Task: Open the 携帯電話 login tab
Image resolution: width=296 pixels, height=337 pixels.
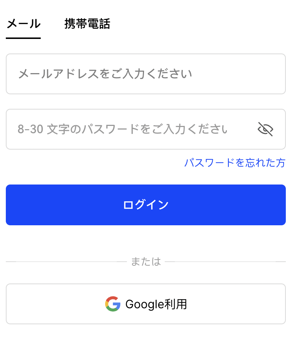Action: point(87,24)
